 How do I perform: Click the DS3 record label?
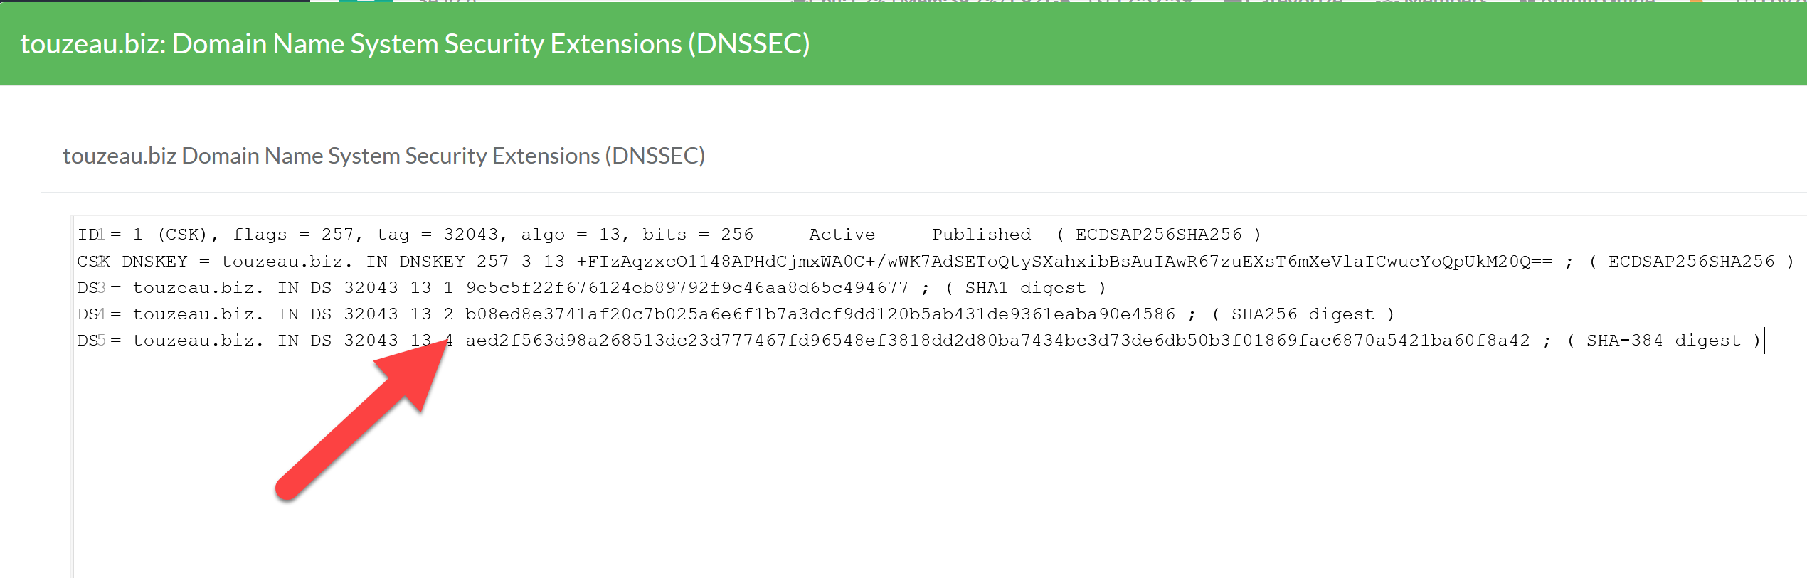tap(91, 288)
